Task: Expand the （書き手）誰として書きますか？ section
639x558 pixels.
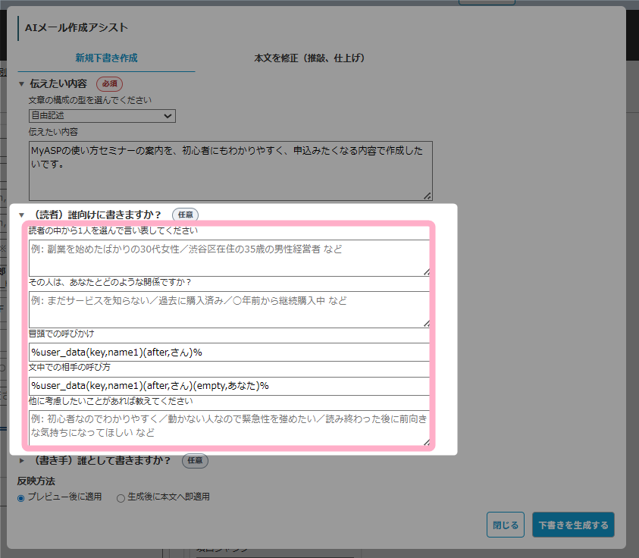Action: point(22,460)
